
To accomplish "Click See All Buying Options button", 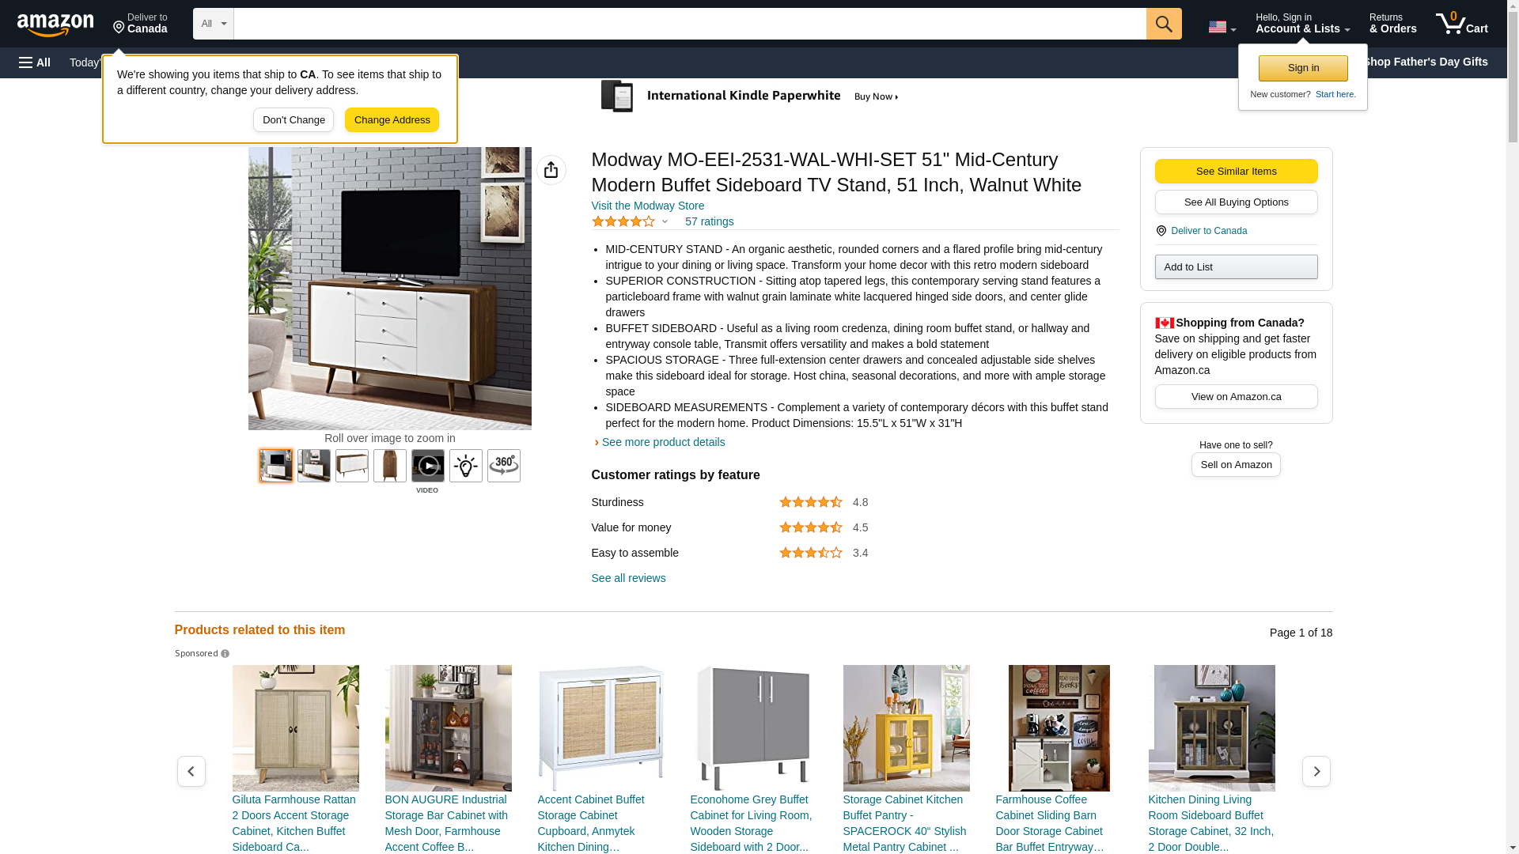I will coord(1237,202).
